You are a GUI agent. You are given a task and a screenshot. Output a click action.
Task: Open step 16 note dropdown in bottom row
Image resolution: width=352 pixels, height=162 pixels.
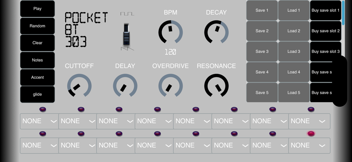tap(309, 145)
